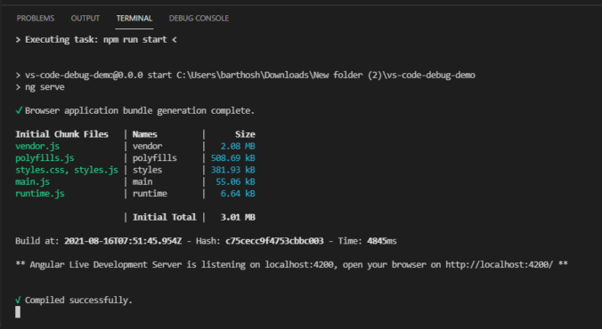Click the Initial Total 3.01 MB value
Screen dimensions: 602x329
pos(238,218)
